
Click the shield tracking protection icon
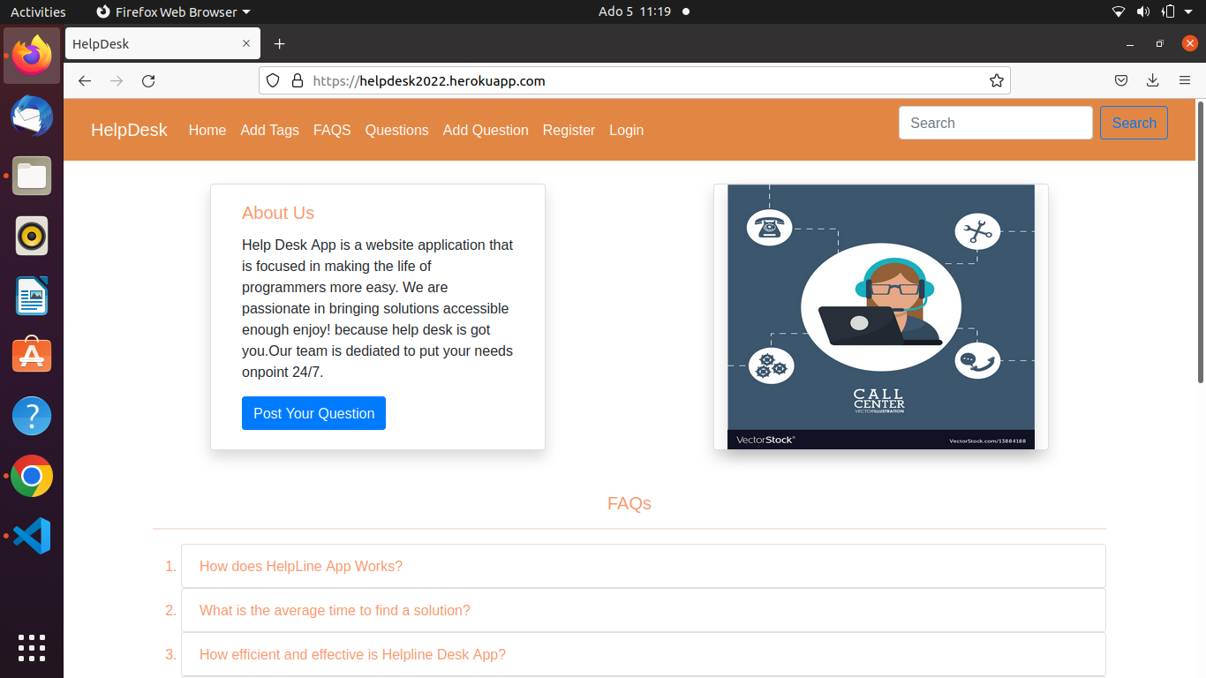pos(273,81)
